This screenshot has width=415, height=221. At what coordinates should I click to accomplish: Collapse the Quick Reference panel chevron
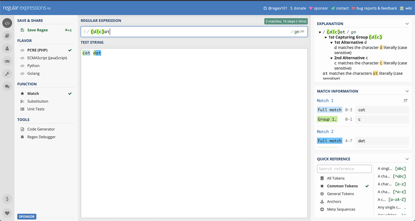pos(407,159)
